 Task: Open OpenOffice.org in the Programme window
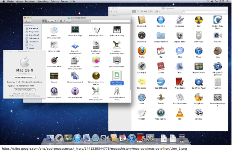[161, 82]
